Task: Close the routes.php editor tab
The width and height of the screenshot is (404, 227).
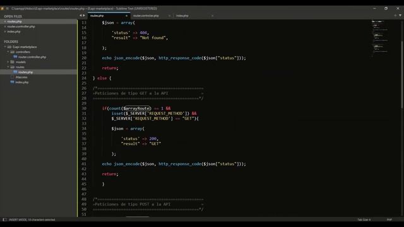Action: [x=126, y=16]
